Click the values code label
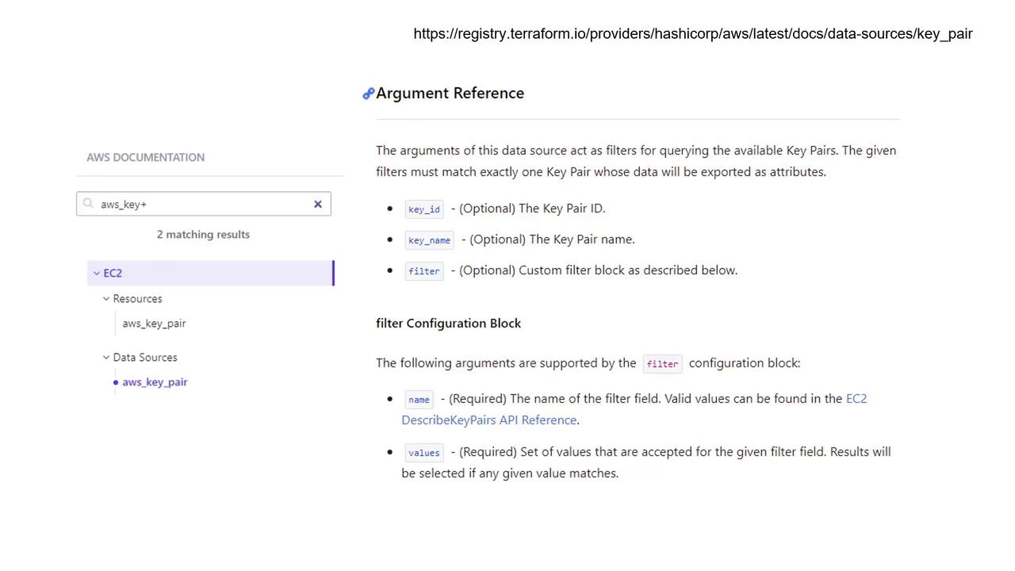 tap(424, 453)
